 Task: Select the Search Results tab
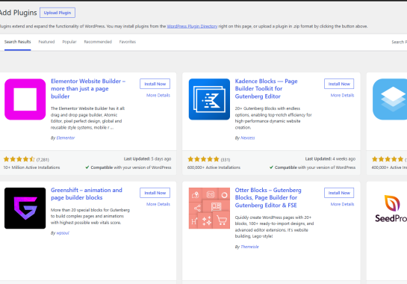pos(17,42)
